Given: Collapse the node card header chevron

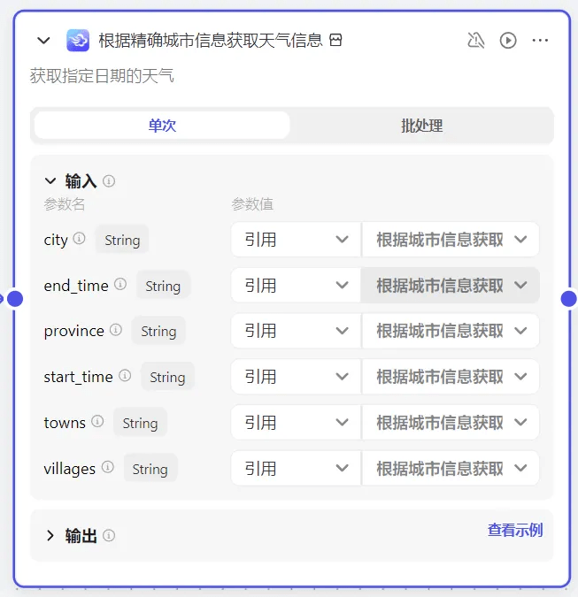Looking at the screenshot, I should pos(43,40).
